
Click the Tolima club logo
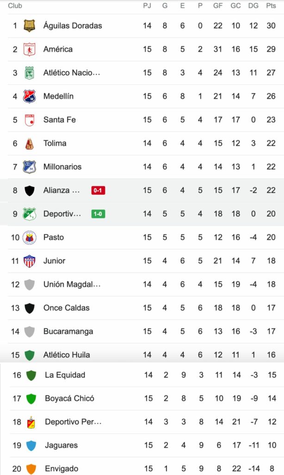[30, 143]
